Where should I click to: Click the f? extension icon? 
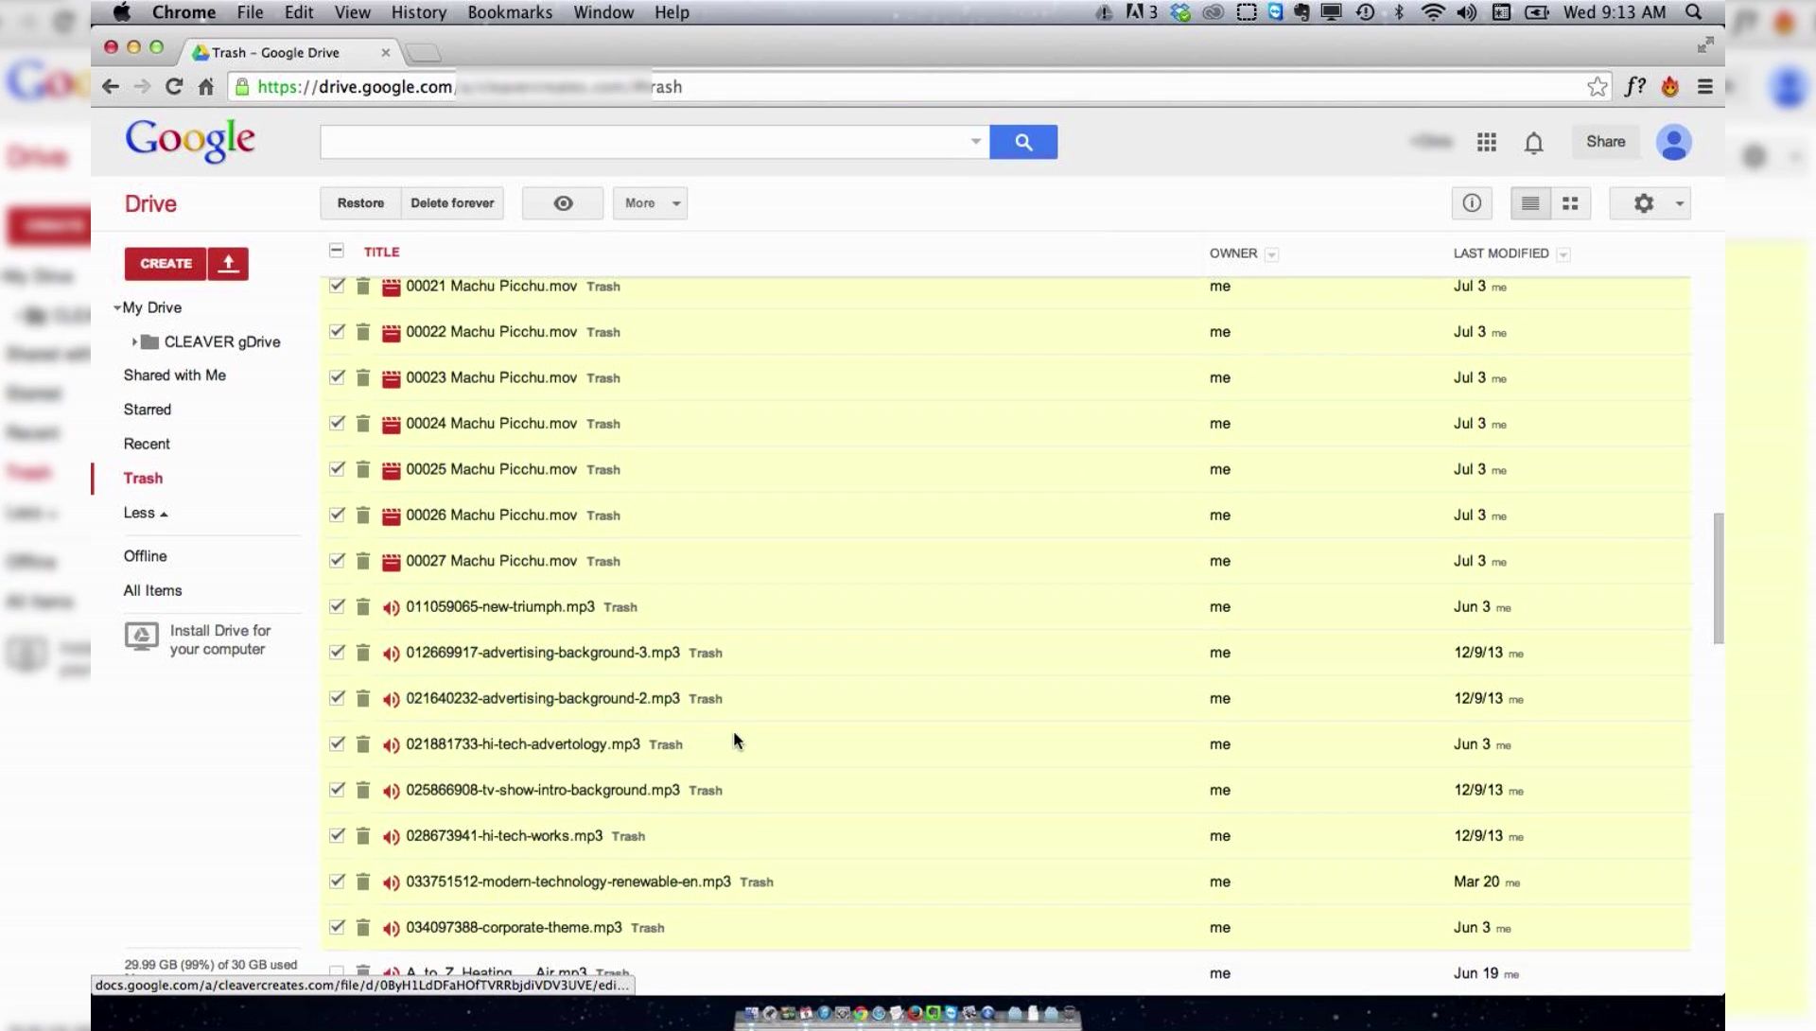[x=1635, y=87]
